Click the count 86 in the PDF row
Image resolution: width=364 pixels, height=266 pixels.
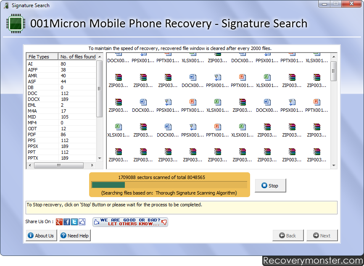(x=63, y=134)
